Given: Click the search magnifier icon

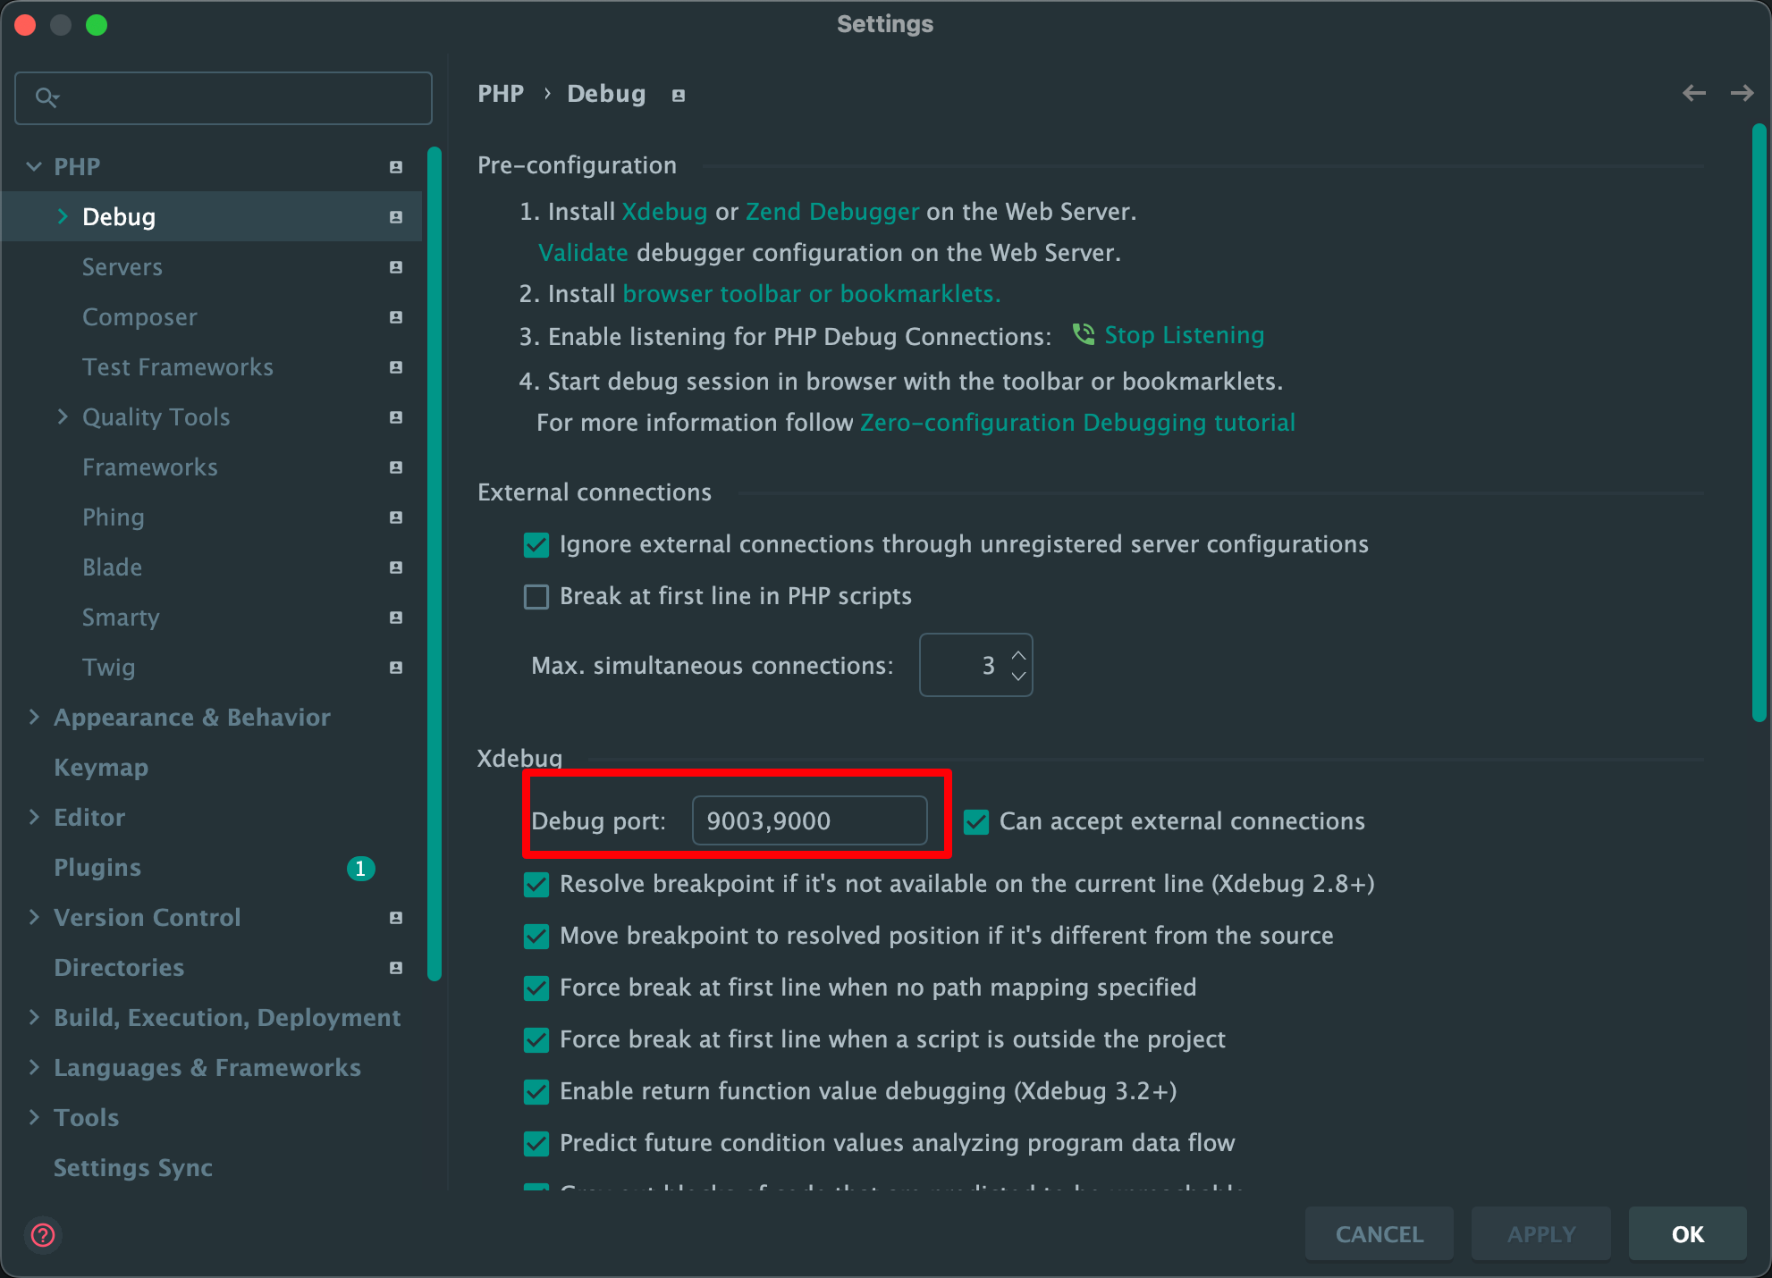Looking at the screenshot, I should pyautogui.click(x=46, y=97).
